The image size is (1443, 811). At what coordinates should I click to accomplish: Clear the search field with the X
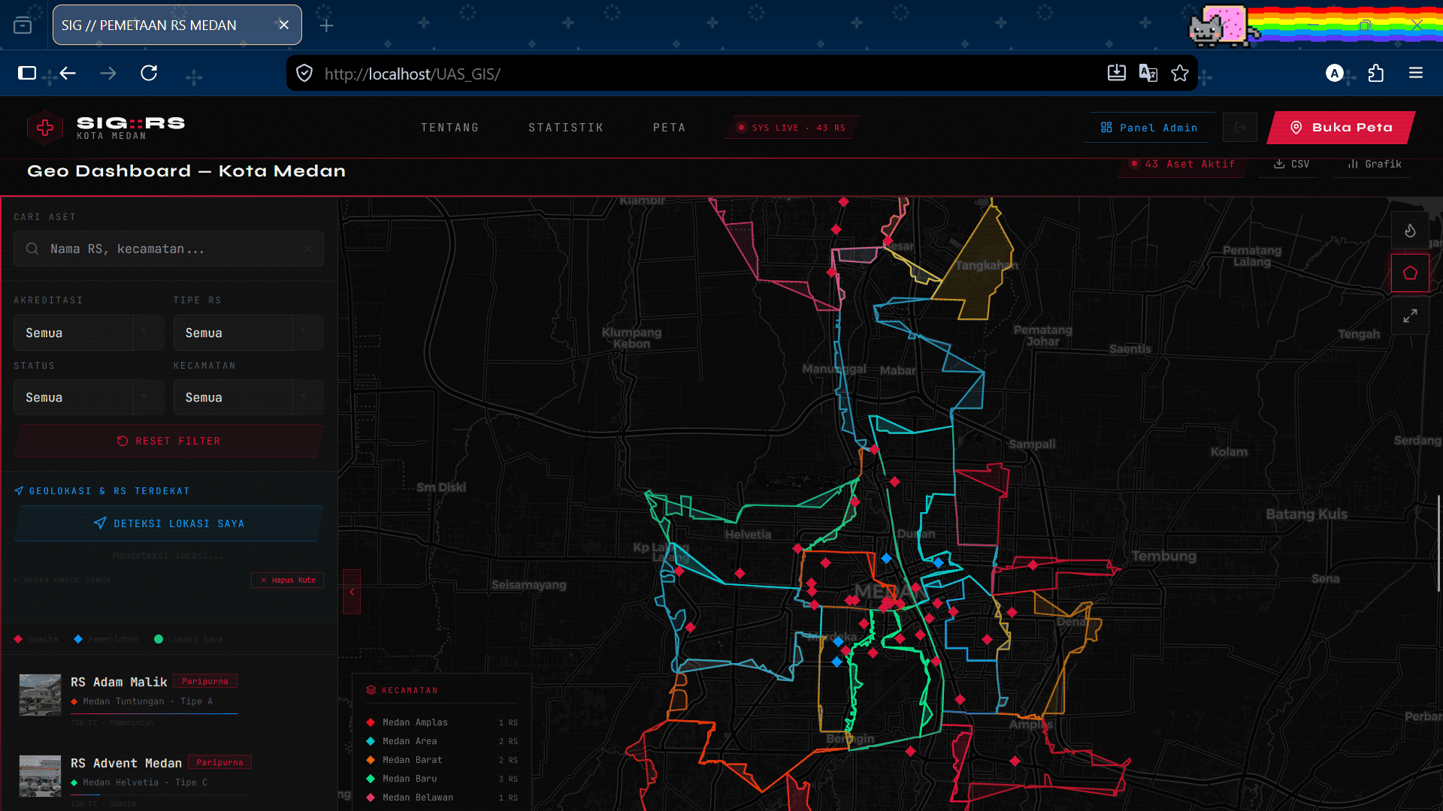308,249
